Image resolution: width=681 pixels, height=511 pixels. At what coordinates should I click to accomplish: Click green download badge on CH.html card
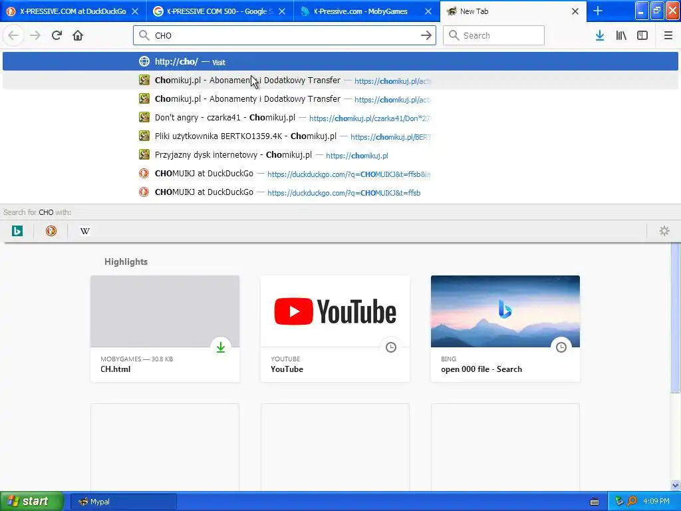[221, 347]
